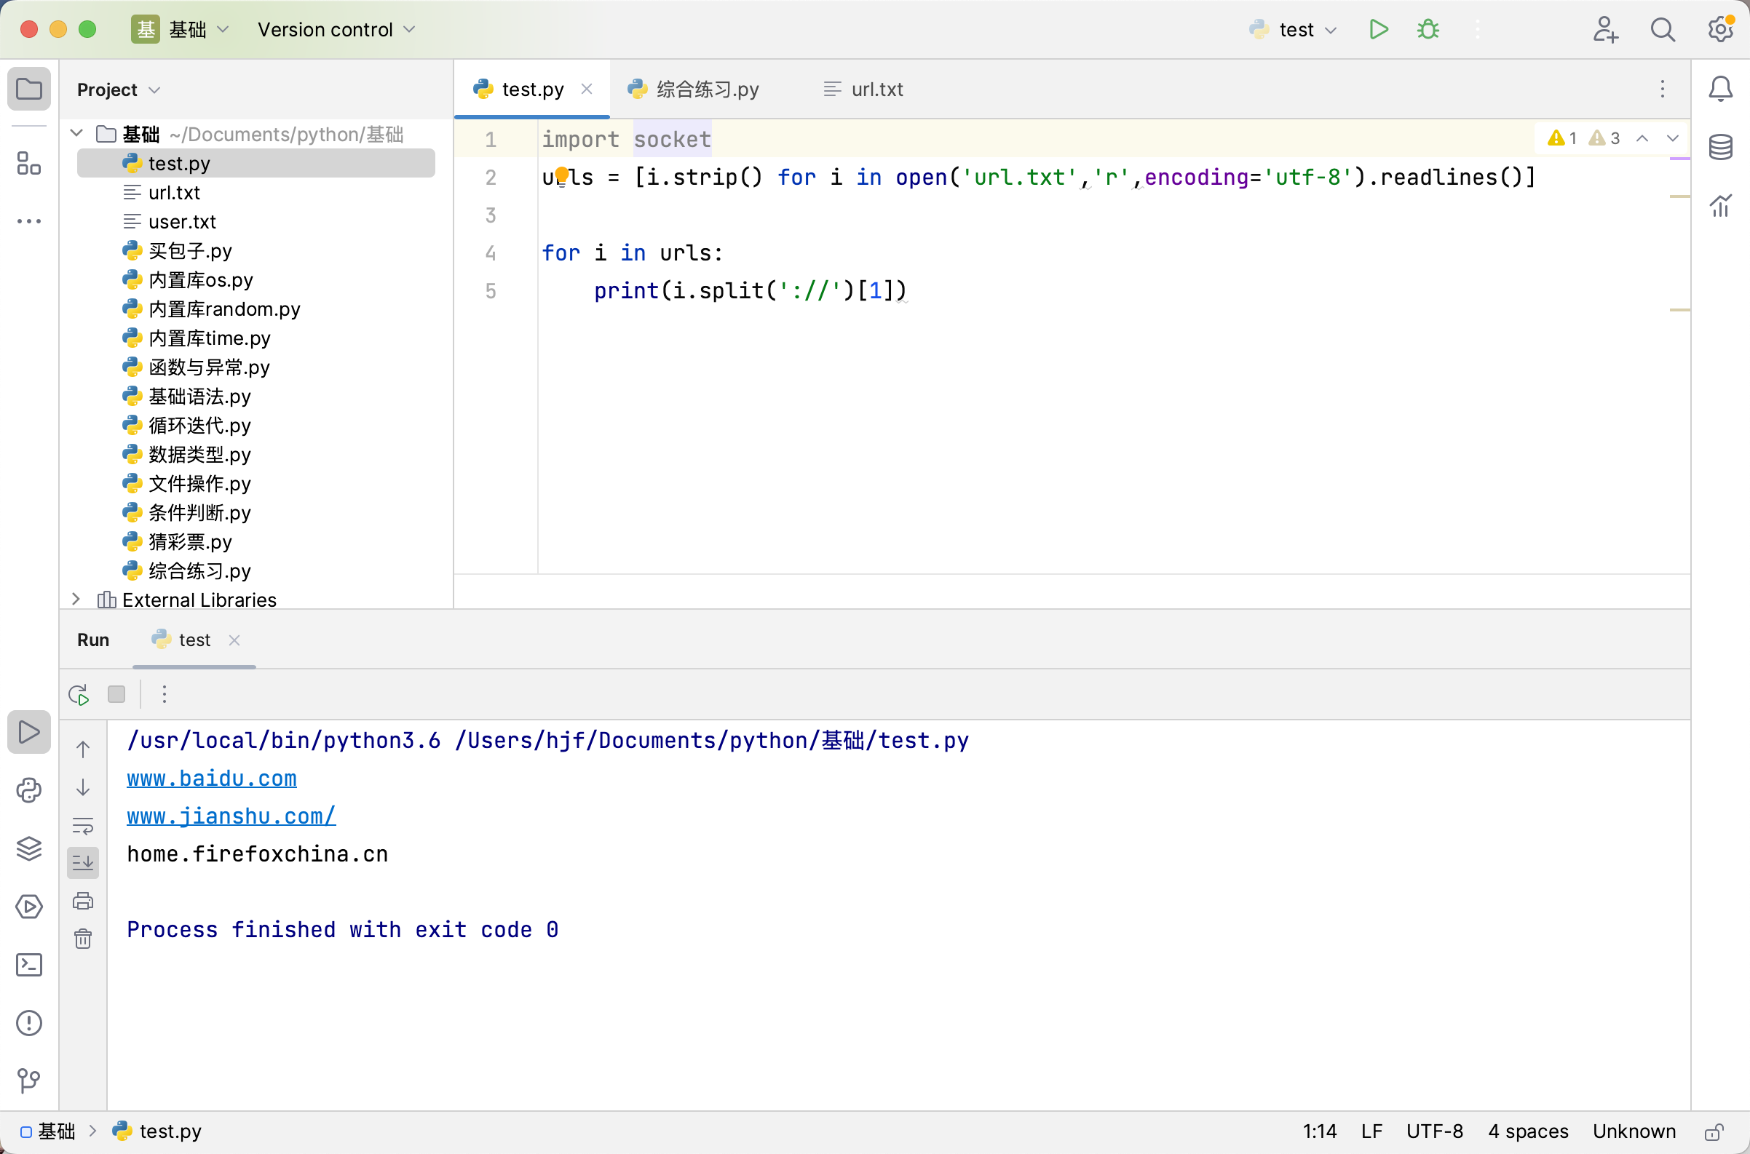Toggle read-only lock in status bar

(x=1714, y=1131)
